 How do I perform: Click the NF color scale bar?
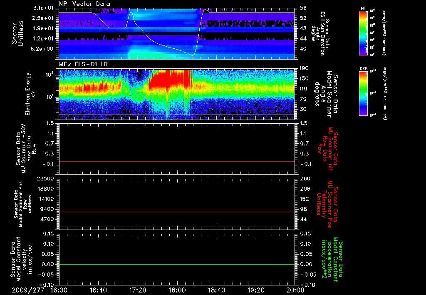(364, 32)
